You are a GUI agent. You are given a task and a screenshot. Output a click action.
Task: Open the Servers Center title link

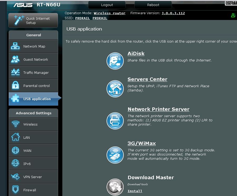[147, 79]
